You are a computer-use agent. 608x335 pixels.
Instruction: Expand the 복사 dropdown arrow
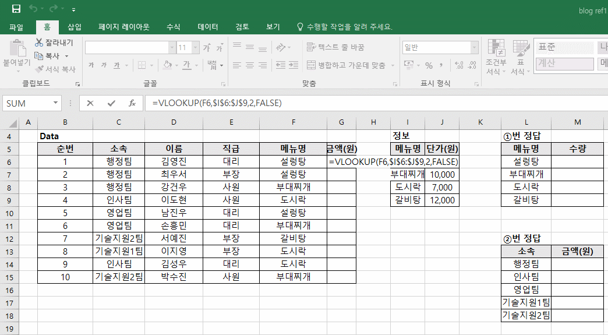tap(67, 56)
